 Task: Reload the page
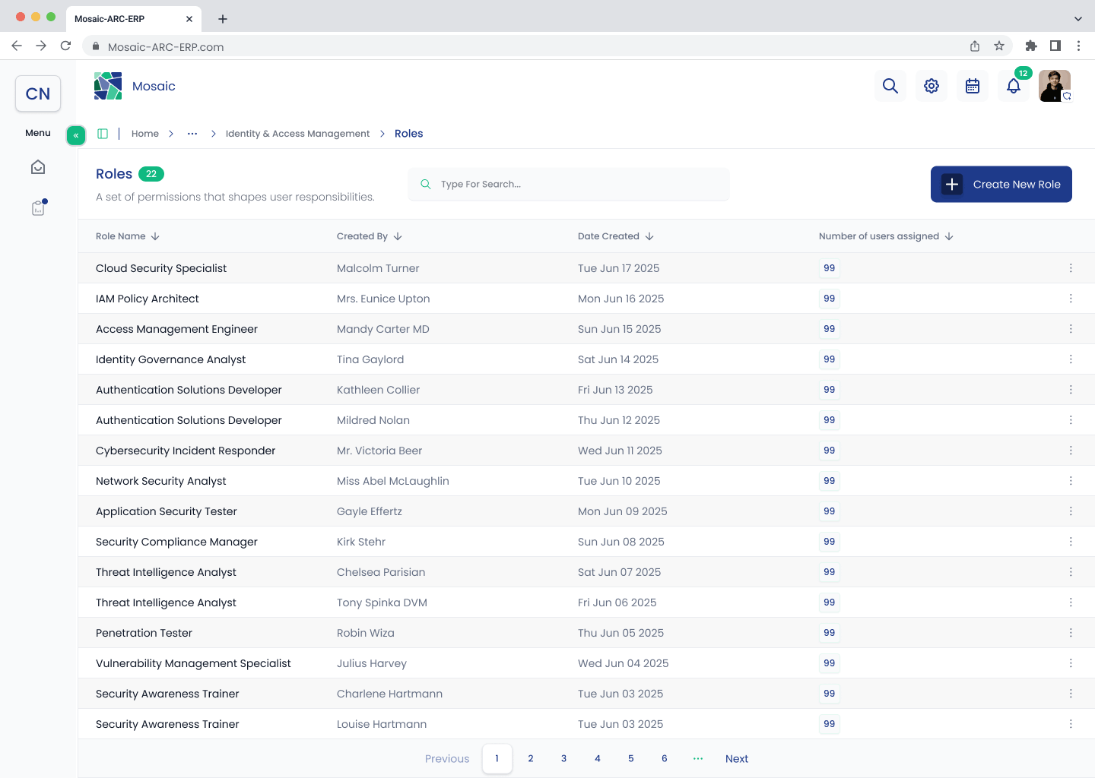[66, 46]
